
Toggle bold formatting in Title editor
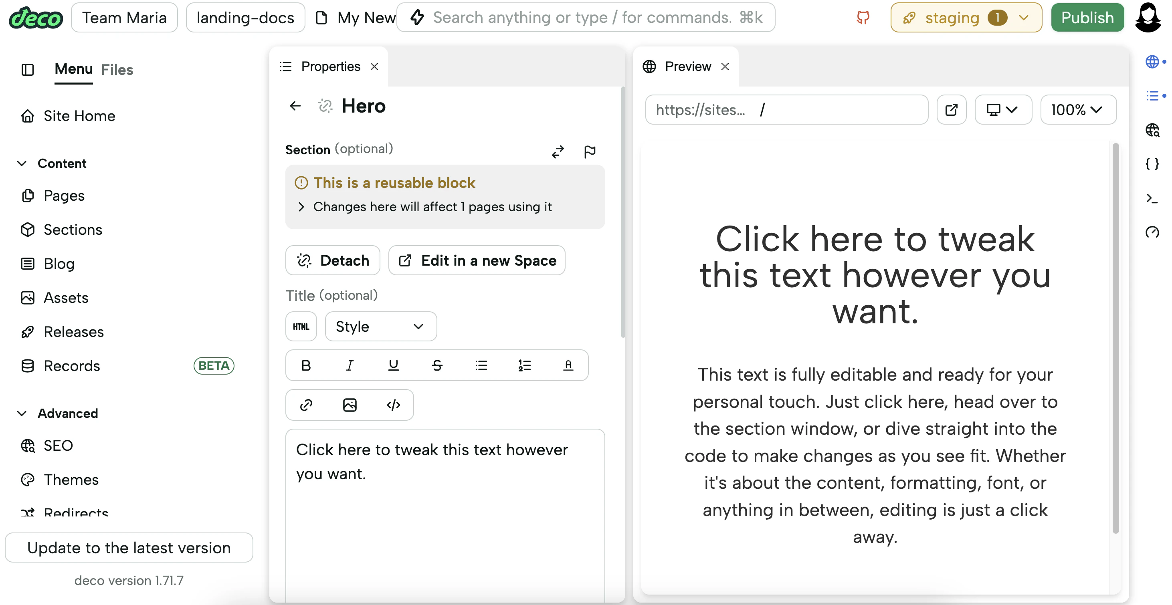click(306, 365)
